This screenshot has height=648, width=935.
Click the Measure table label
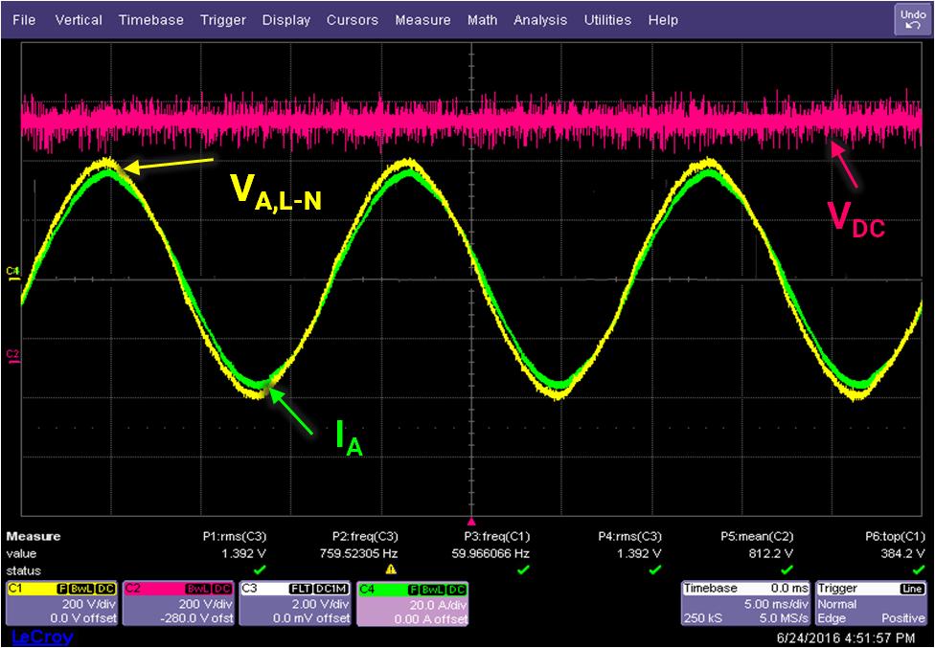point(34,536)
